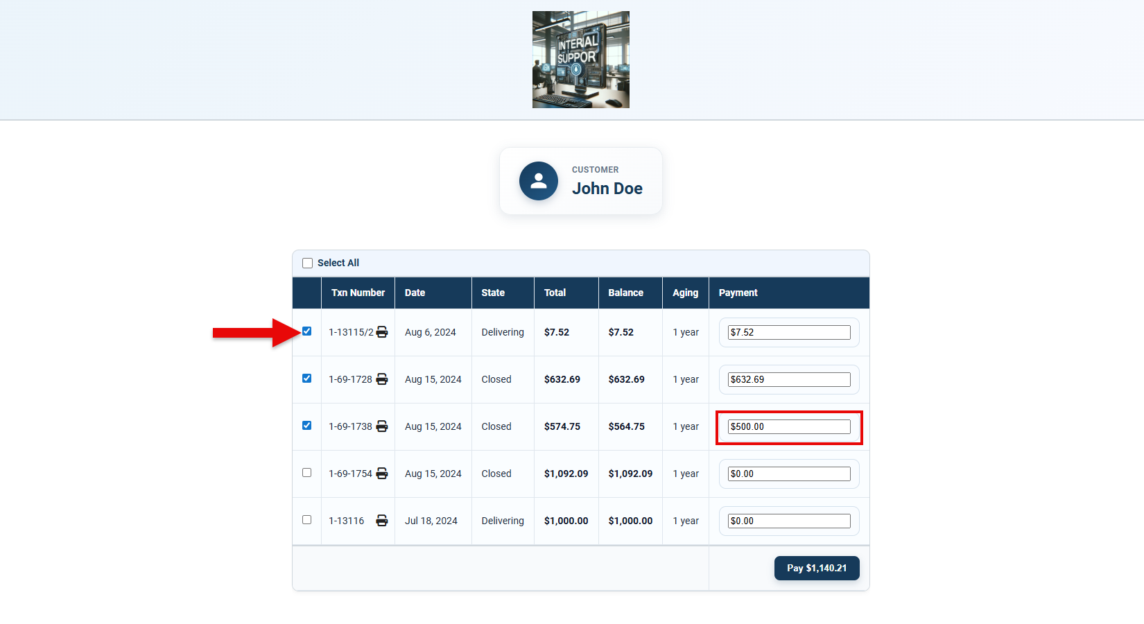Focus the $7.52 payment amount field
Viewport: 1144px width, 624px height.
789,333
